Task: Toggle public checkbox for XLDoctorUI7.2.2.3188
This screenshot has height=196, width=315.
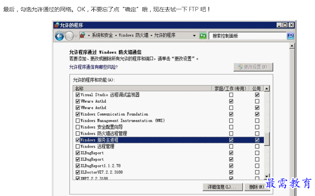Action: click(257, 172)
